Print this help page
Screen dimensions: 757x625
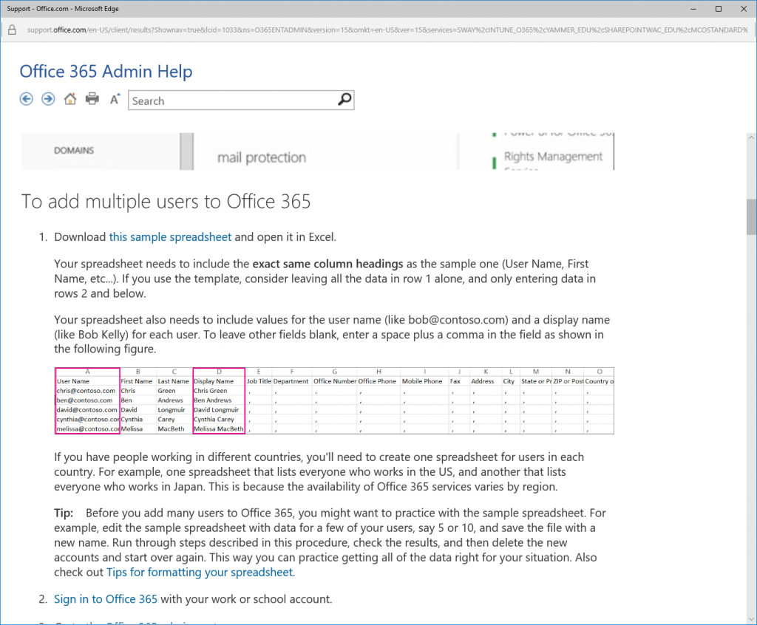pos(92,98)
